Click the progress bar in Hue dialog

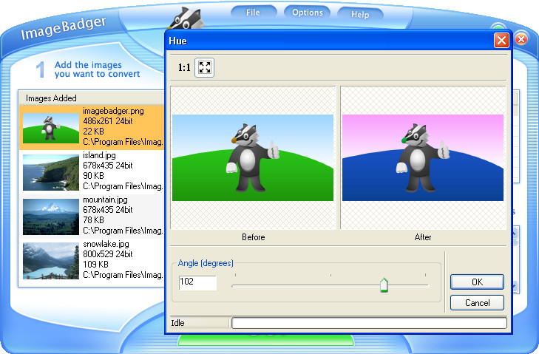coord(369,323)
